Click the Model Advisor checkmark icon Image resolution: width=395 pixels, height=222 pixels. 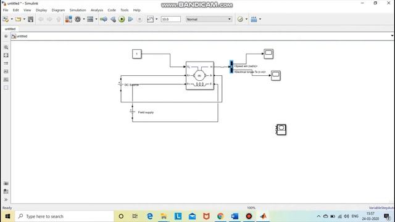240,19
